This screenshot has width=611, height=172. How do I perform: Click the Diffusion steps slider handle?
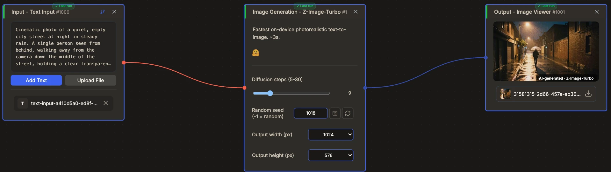pyautogui.click(x=270, y=93)
